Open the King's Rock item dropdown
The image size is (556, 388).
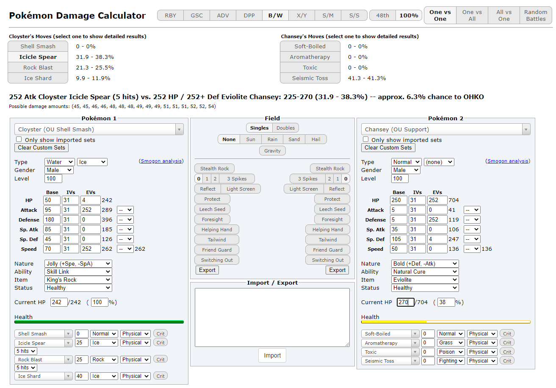click(x=78, y=280)
